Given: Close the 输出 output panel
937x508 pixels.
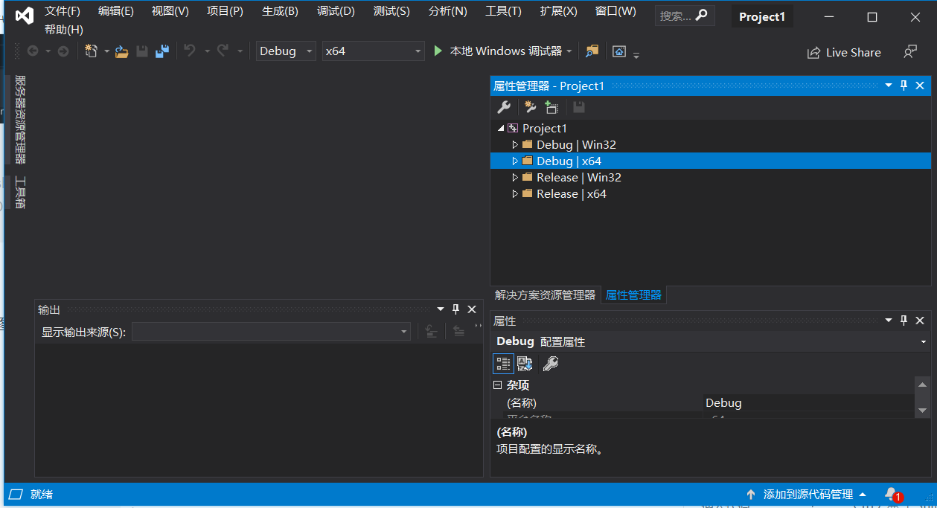Looking at the screenshot, I should point(472,309).
